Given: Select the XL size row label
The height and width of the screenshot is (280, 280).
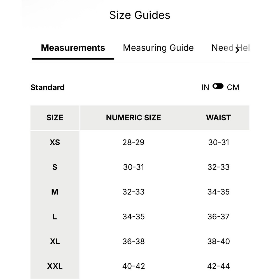Looking at the screenshot, I should [x=55, y=241].
